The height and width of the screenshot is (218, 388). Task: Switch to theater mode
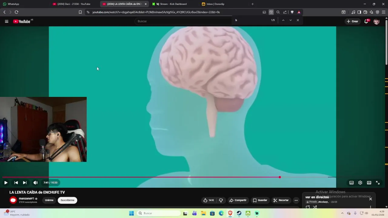click(369, 183)
